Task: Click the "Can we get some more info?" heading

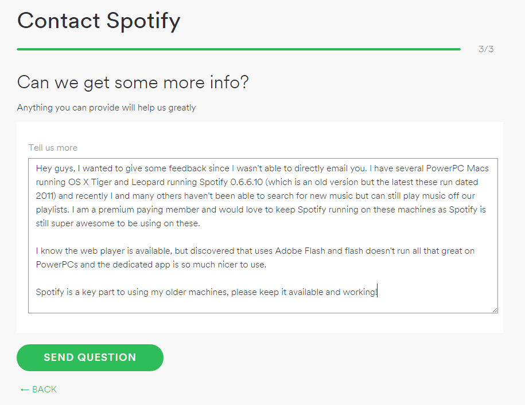Action: pyautogui.click(x=133, y=82)
